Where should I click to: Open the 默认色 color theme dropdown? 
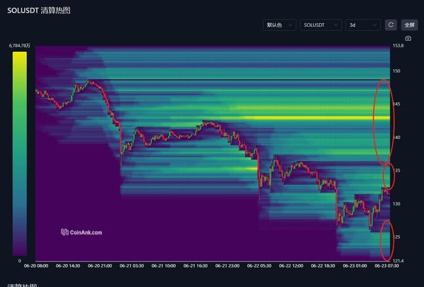pos(279,25)
